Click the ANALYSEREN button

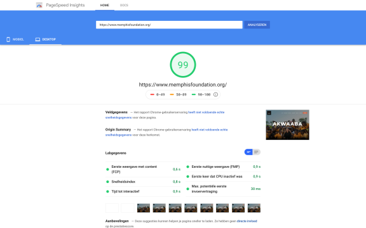point(257,25)
